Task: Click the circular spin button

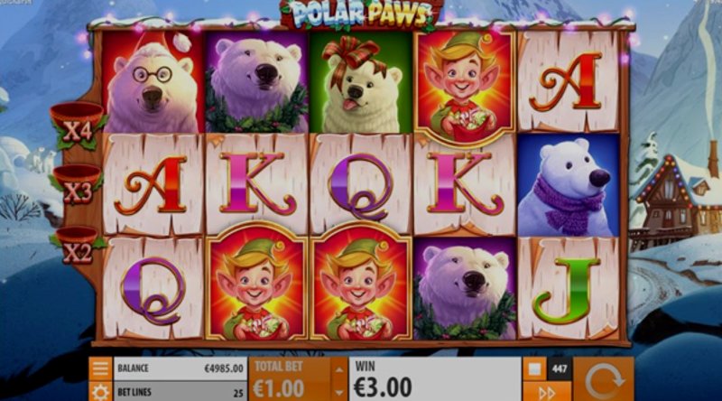Action: tap(604, 379)
